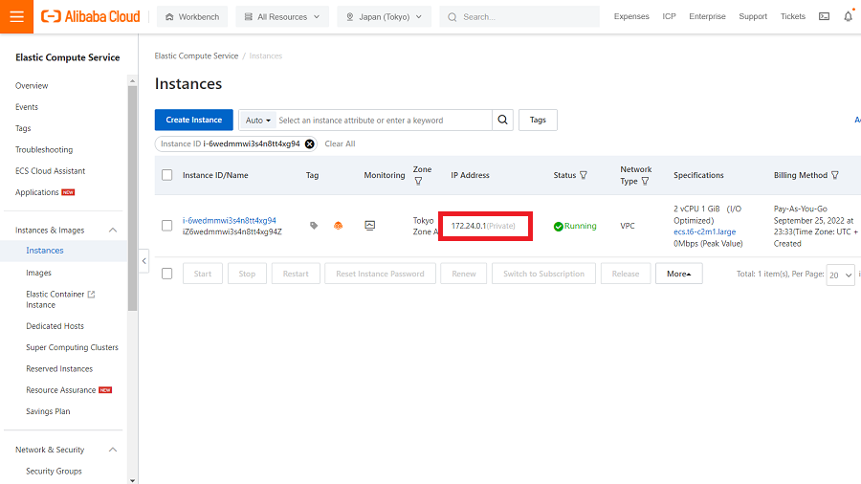Screen dimensions: 861x484
Task: Open the Japan (Tokyo) region dropdown
Action: [x=384, y=16]
